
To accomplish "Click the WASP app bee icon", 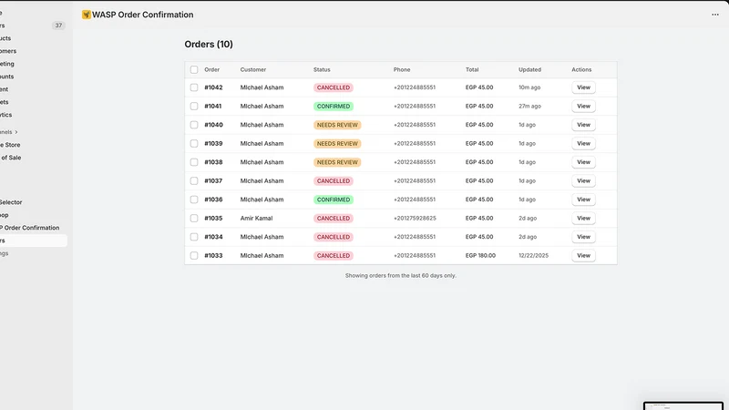I will coord(86,15).
